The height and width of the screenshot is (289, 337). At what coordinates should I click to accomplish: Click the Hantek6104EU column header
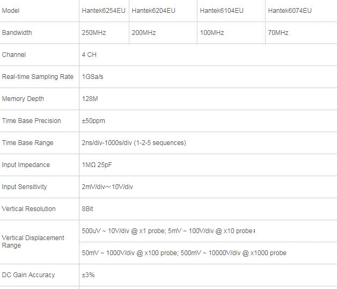coord(222,11)
